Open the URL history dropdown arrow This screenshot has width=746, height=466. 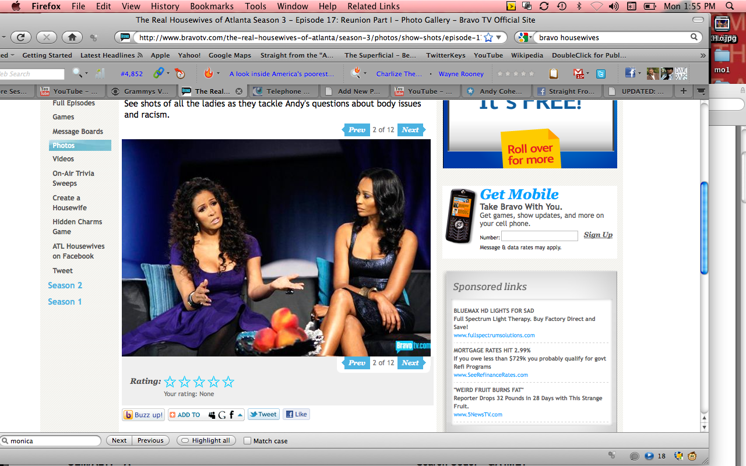[499, 37]
